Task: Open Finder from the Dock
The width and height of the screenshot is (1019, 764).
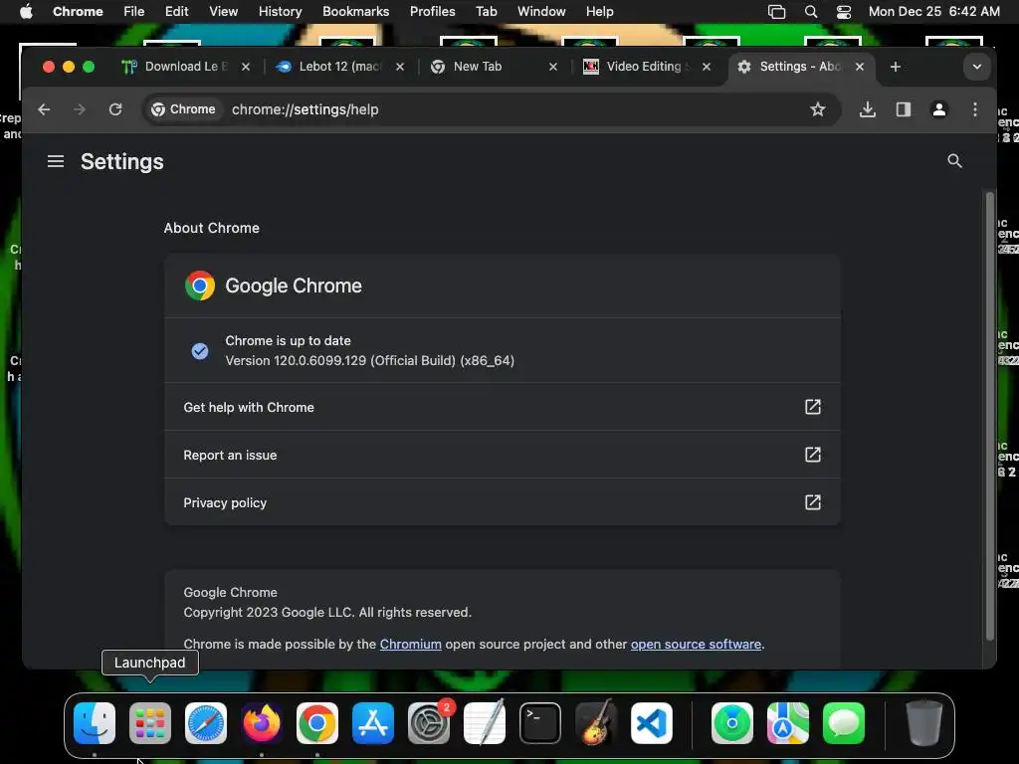Action: click(95, 723)
